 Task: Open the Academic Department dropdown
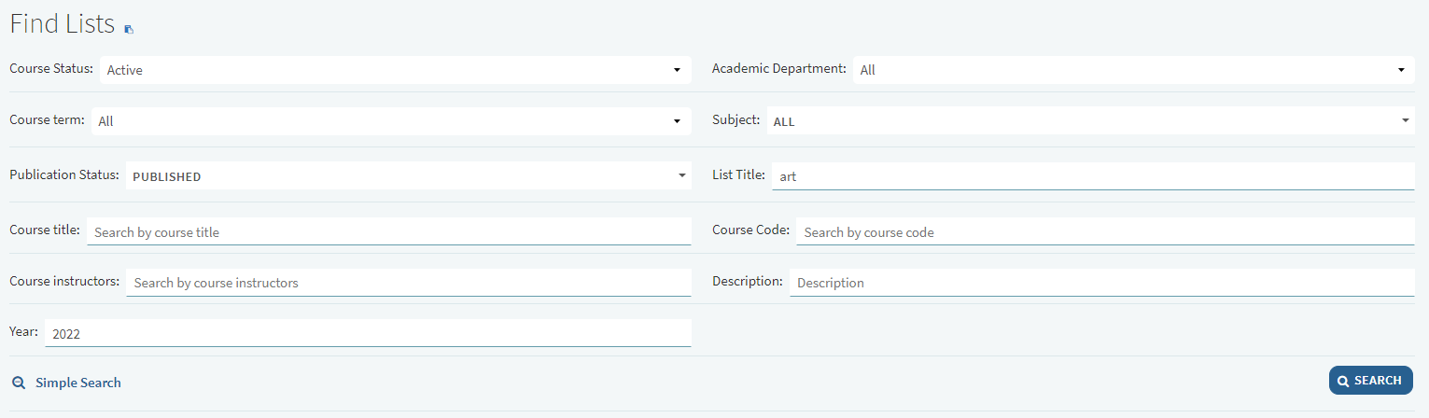[1134, 70]
